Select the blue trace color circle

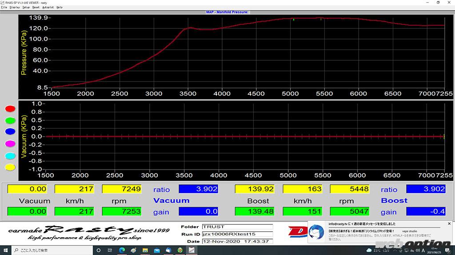(x=10, y=132)
